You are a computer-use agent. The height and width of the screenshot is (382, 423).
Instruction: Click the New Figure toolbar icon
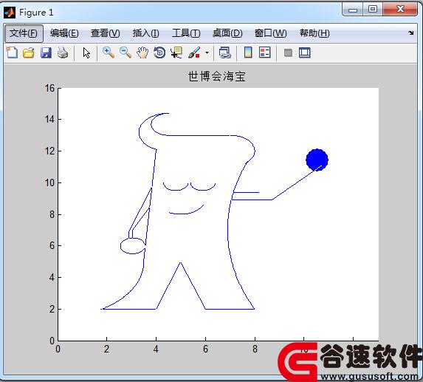(12, 52)
